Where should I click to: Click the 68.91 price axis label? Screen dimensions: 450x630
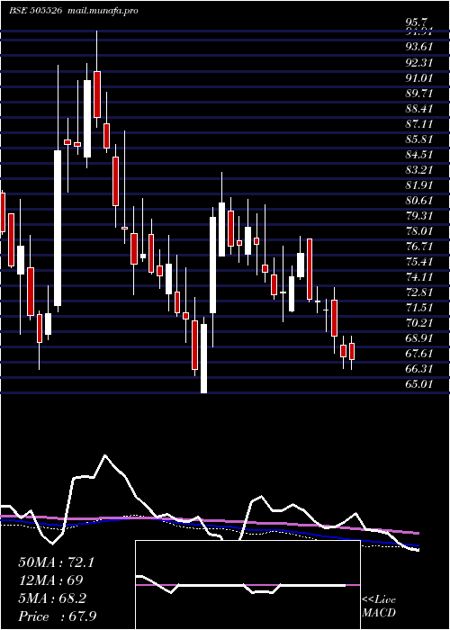419,338
